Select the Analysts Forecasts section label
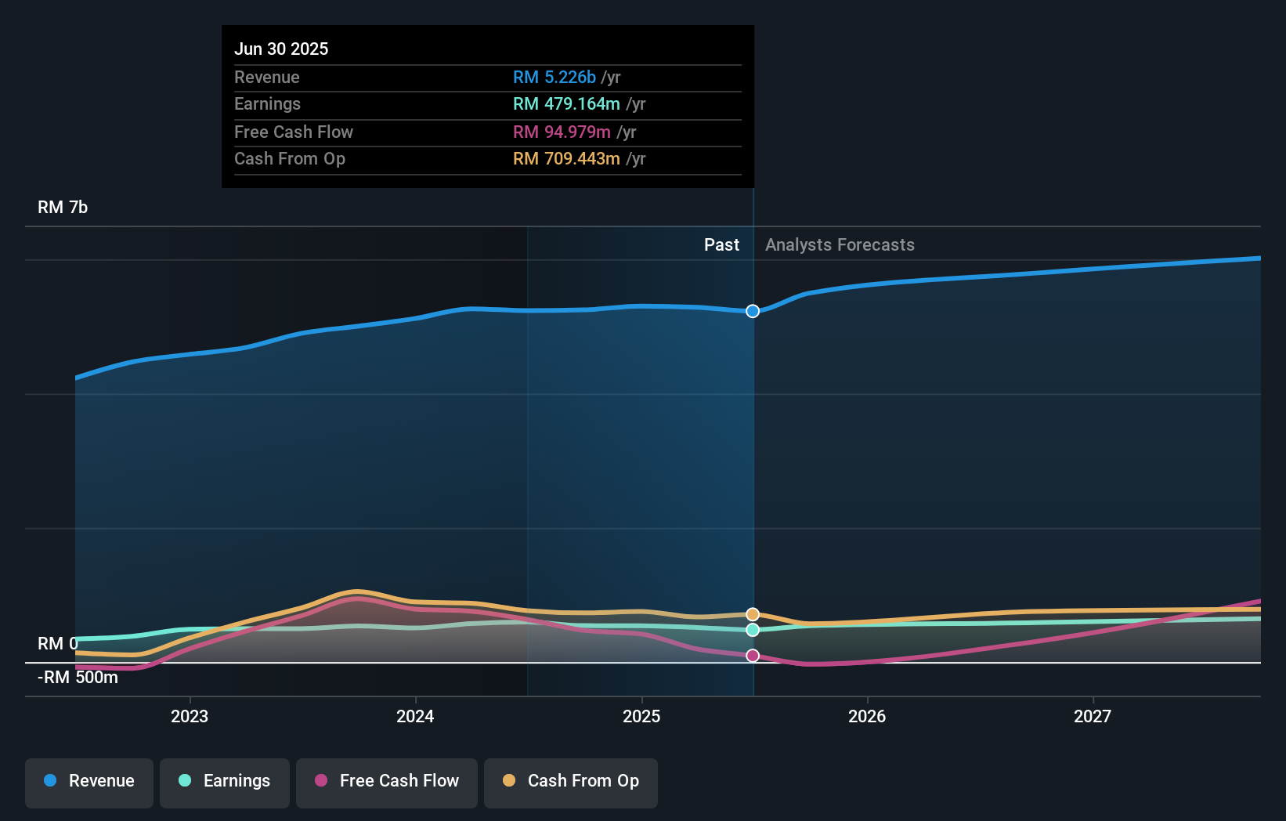The image size is (1286, 821). [x=840, y=244]
